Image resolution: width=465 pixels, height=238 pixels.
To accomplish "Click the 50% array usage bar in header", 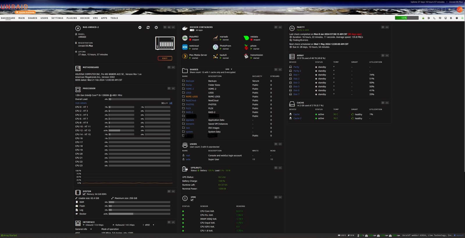I will point(407,18).
